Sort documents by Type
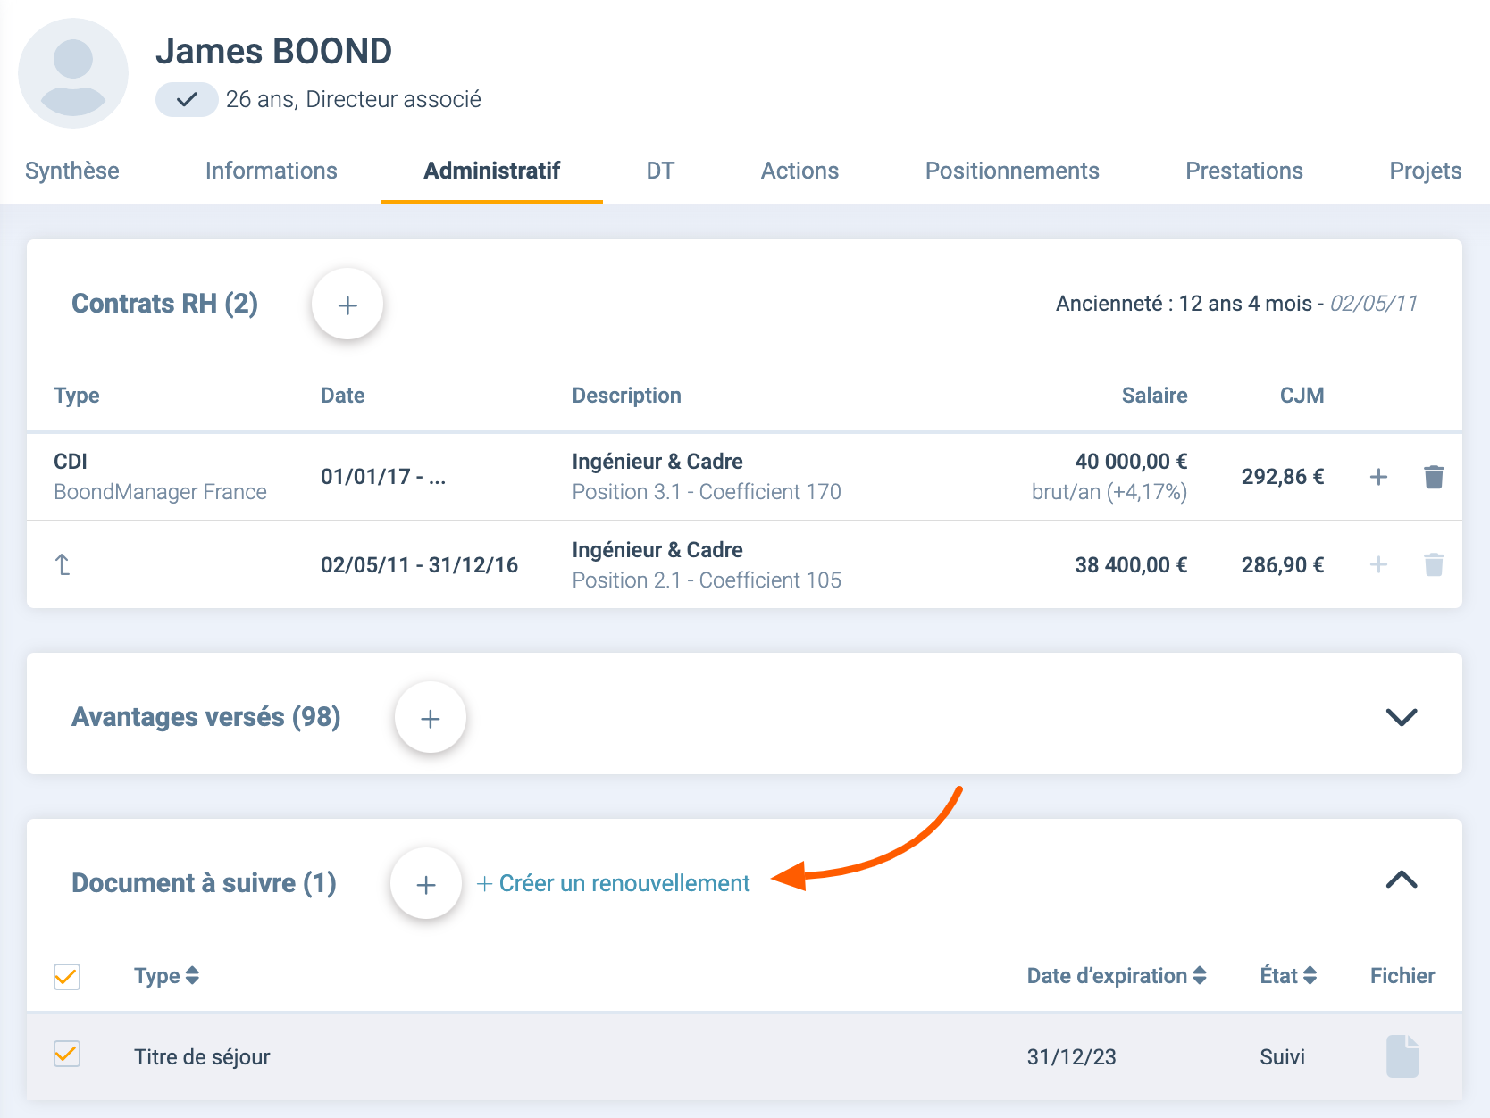This screenshot has width=1490, height=1118. pos(167,976)
